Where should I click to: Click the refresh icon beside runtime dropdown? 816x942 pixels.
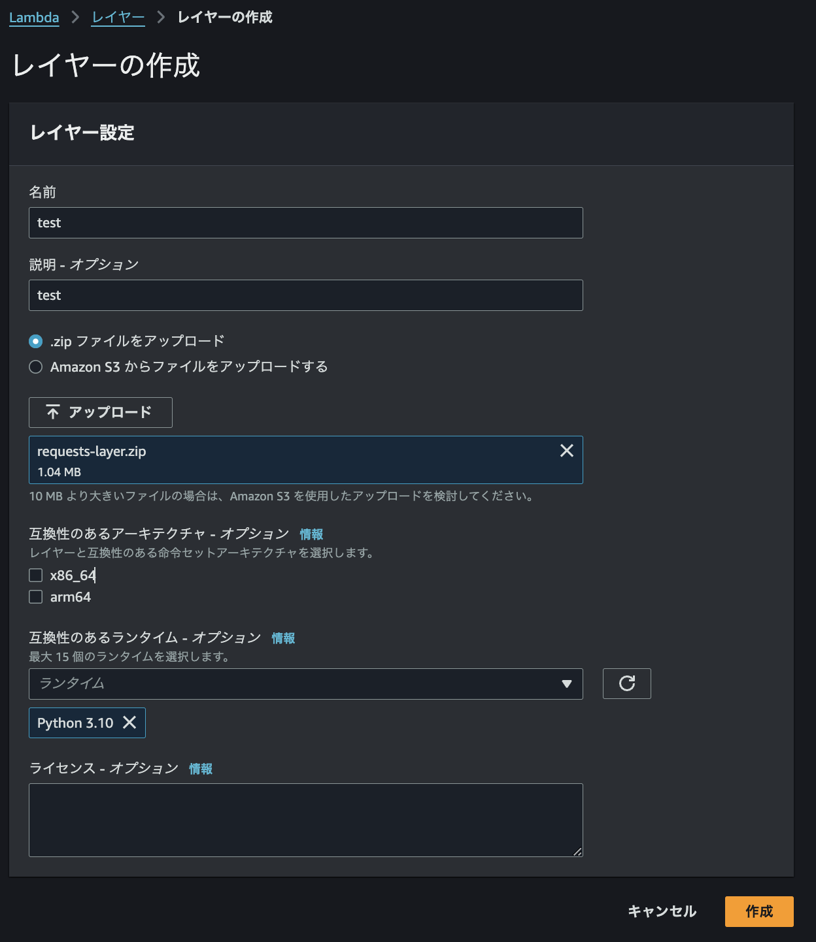click(626, 683)
